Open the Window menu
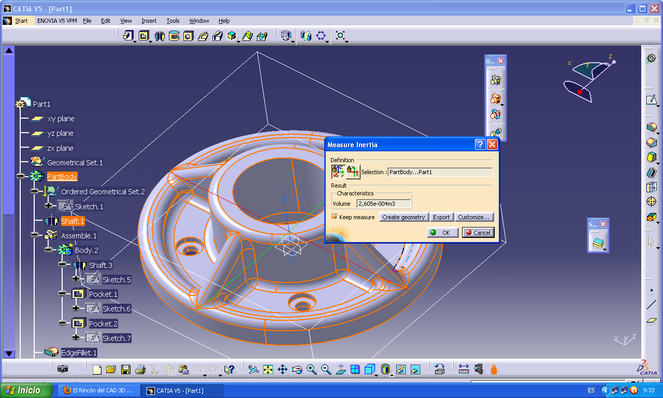 point(199,21)
